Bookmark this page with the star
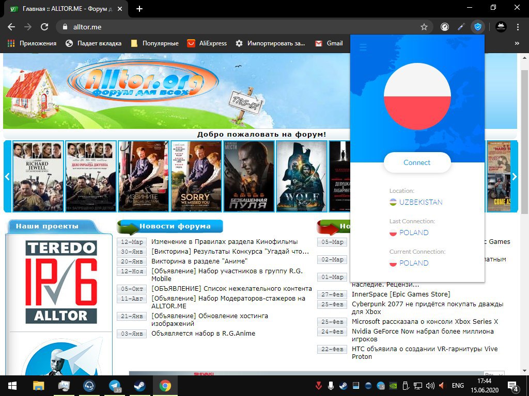This screenshot has width=529, height=396. coord(424,27)
